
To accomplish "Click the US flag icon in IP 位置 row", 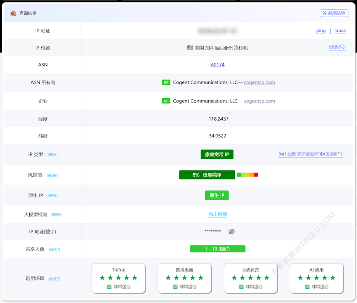I will coord(190,47).
